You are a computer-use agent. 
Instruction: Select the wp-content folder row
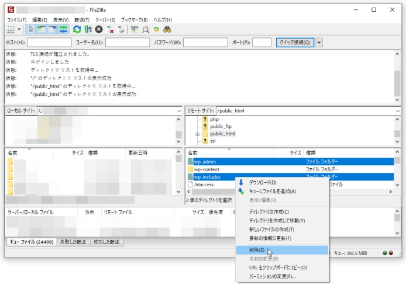(291, 169)
